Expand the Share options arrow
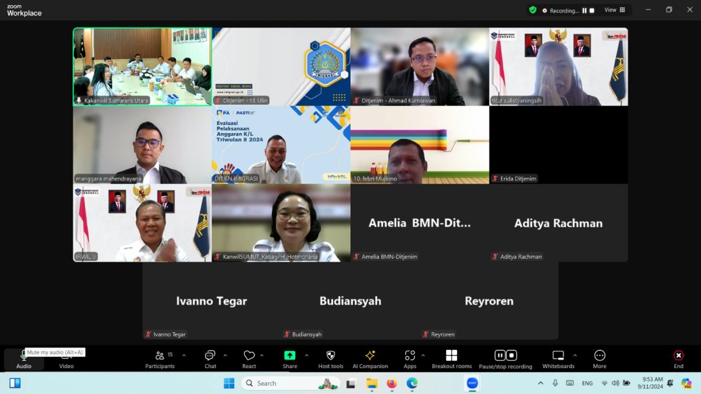 [x=306, y=355]
